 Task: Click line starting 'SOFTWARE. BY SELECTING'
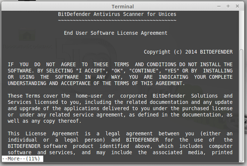(x=120, y=71)
